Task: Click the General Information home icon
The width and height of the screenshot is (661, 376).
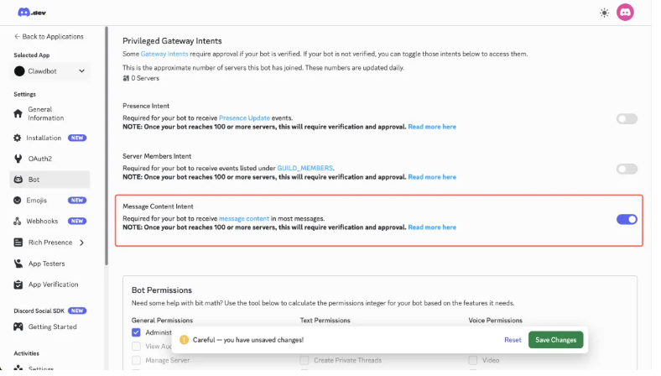Action: (x=18, y=113)
